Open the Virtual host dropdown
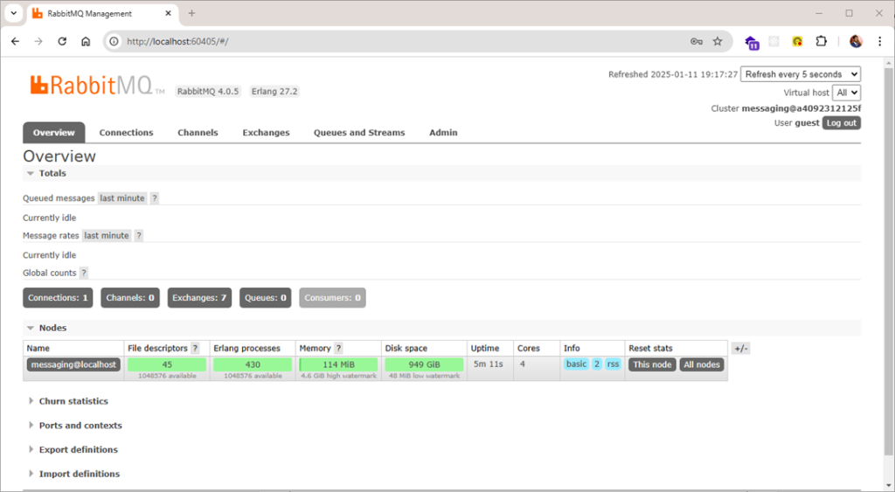Image resolution: width=895 pixels, height=492 pixels. pos(846,92)
